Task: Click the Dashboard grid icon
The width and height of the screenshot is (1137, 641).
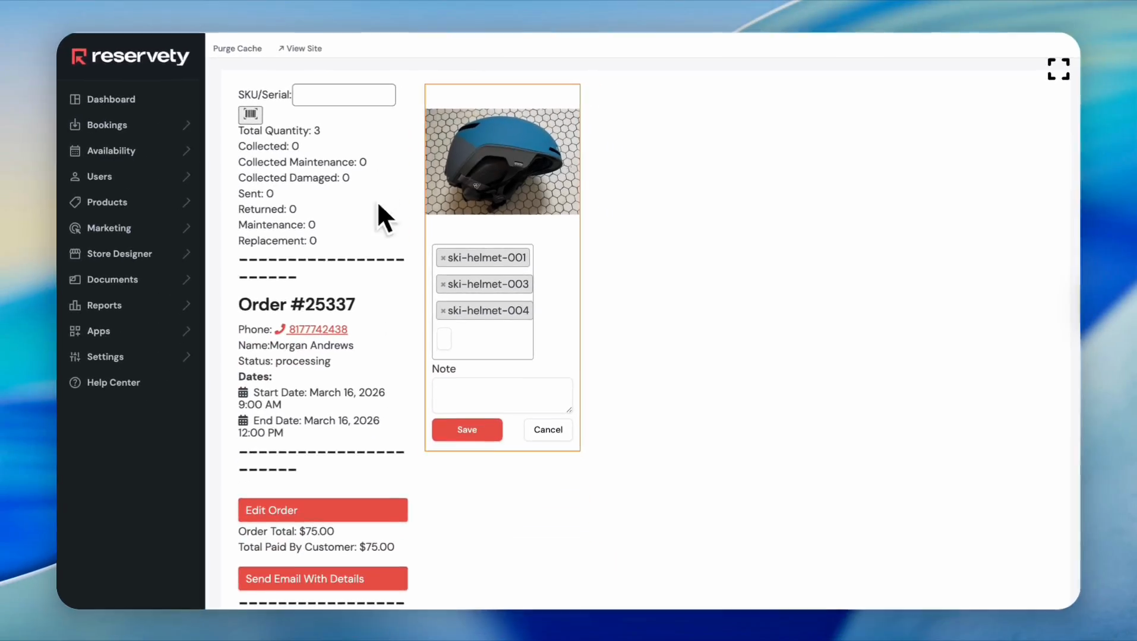Action: 75,99
